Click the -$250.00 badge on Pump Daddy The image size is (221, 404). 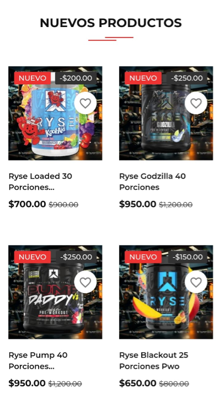76,257
